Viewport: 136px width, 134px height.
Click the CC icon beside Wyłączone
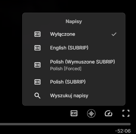(38, 34)
